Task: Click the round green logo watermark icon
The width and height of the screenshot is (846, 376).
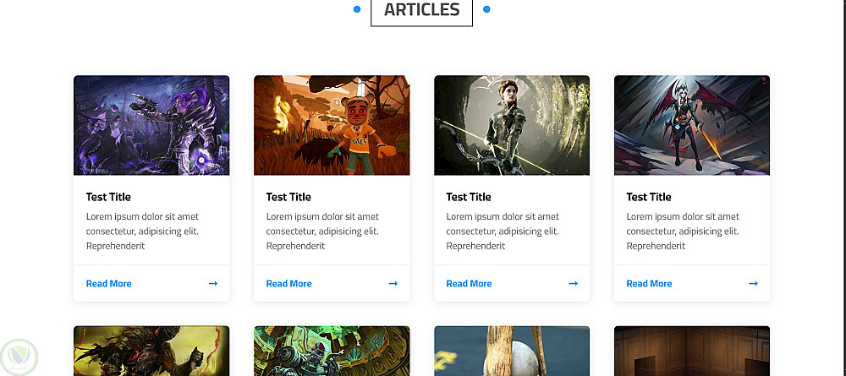Action: pyautogui.click(x=19, y=357)
